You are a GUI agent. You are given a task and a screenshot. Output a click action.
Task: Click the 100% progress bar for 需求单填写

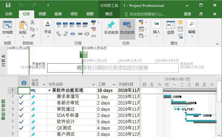167,96
